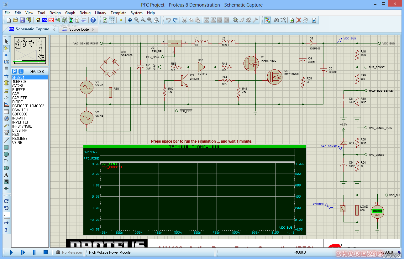Select INVERTER in the devices list
Viewport: 404px width, 259px height.
[30, 122]
